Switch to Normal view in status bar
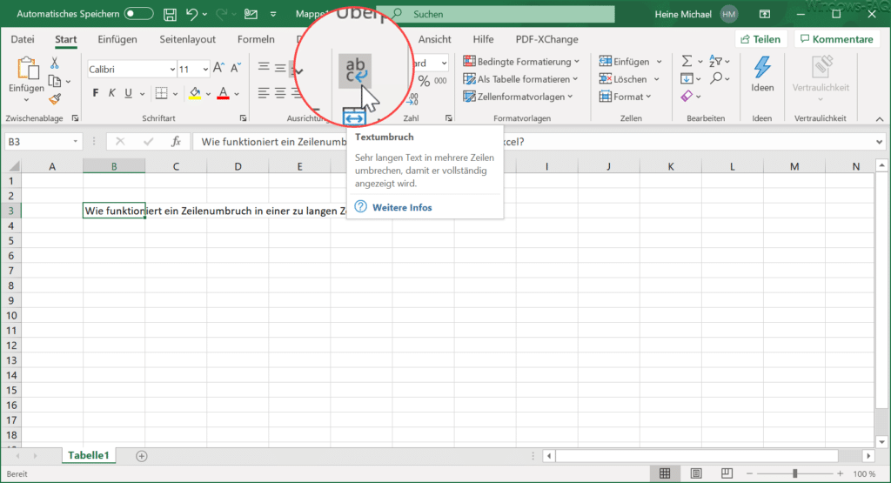This screenshot has height=483, width=891. pyautogui.click(x=665, y=473)
